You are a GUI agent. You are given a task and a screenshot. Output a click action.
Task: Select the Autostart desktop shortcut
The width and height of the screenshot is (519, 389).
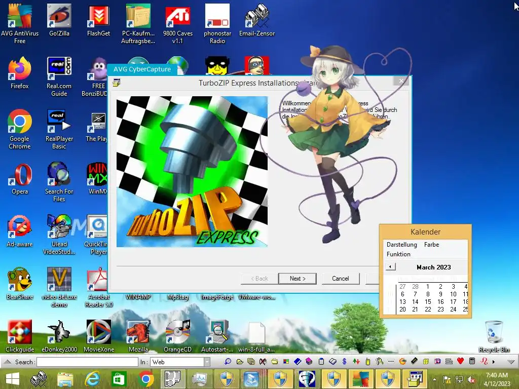click(x=217, y=336)
